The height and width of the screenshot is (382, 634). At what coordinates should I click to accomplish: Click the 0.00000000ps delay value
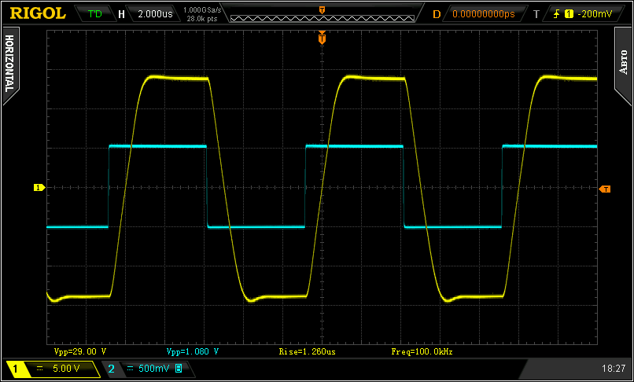pyautogui.click(x=484, y=13)
